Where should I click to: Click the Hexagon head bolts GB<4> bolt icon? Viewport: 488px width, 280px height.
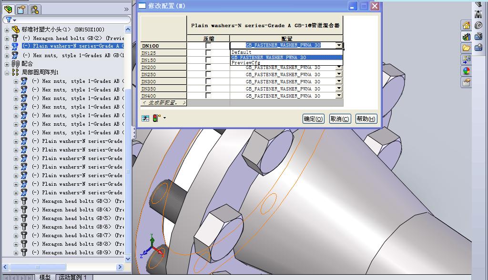click(x=24, y=210)
